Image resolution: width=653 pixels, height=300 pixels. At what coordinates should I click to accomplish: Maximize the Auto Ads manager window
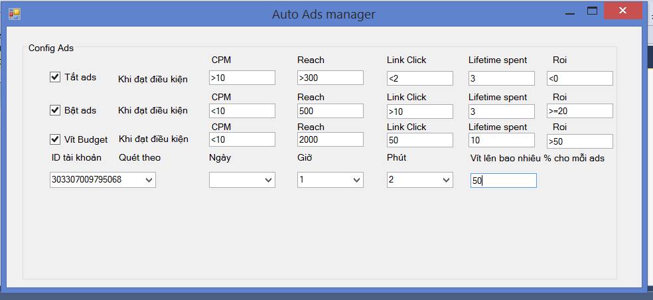[x=592, y=11]
